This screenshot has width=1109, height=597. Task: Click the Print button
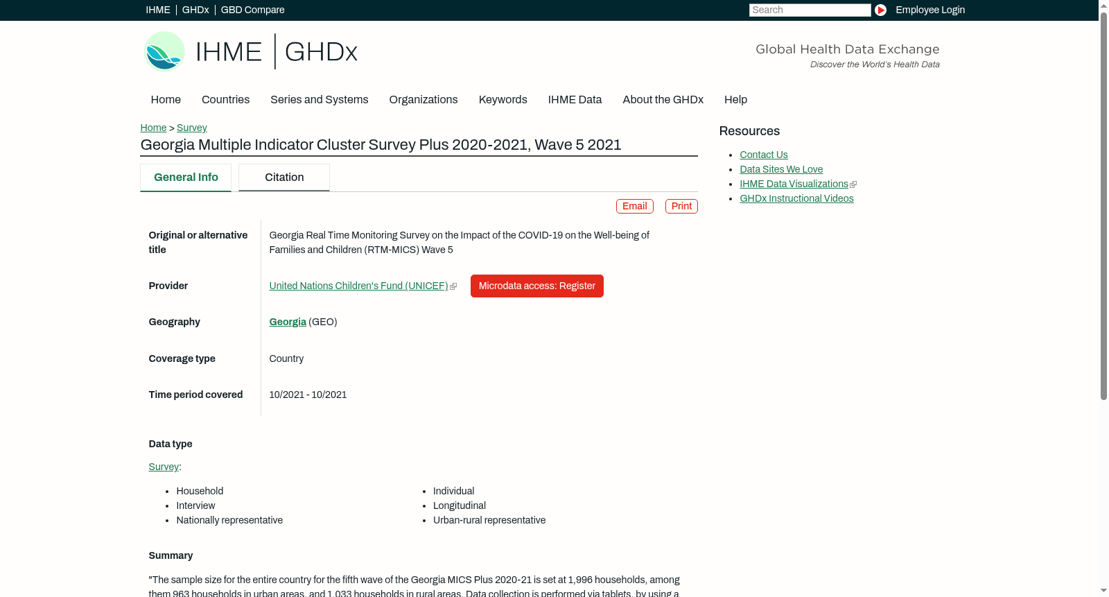pyautogui.click(x=681, y=207)
